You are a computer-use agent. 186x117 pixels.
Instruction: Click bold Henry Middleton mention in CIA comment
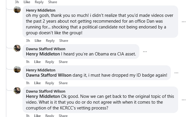point(43,54)
